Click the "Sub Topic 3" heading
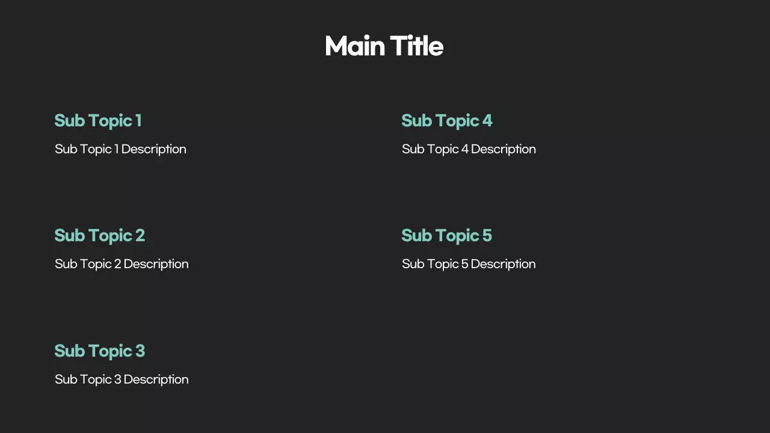Screen dimensions: 770x433 [100, 351]
